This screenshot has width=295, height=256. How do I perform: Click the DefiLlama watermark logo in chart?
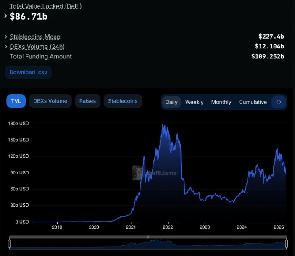click(155, 173)
